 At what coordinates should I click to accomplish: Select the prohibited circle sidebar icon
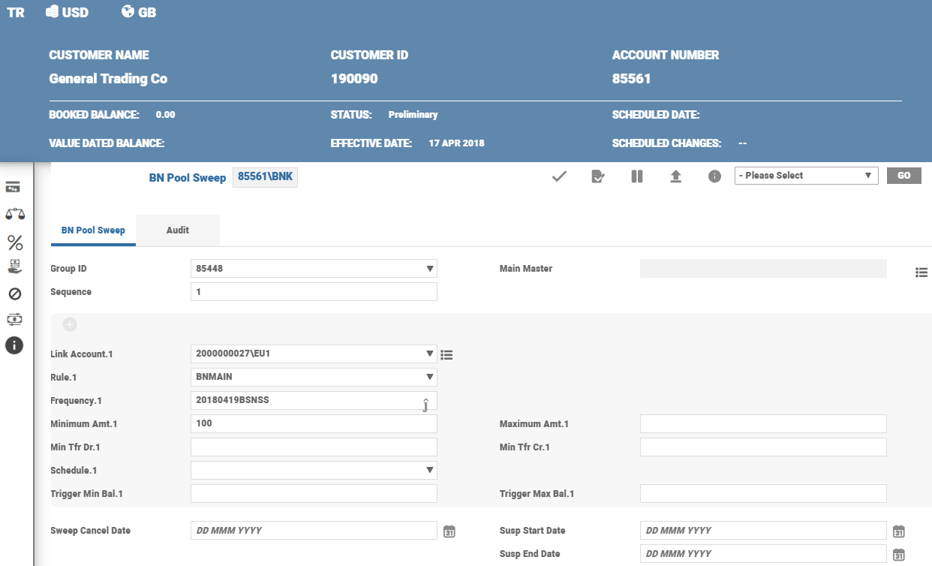(14, 294)
